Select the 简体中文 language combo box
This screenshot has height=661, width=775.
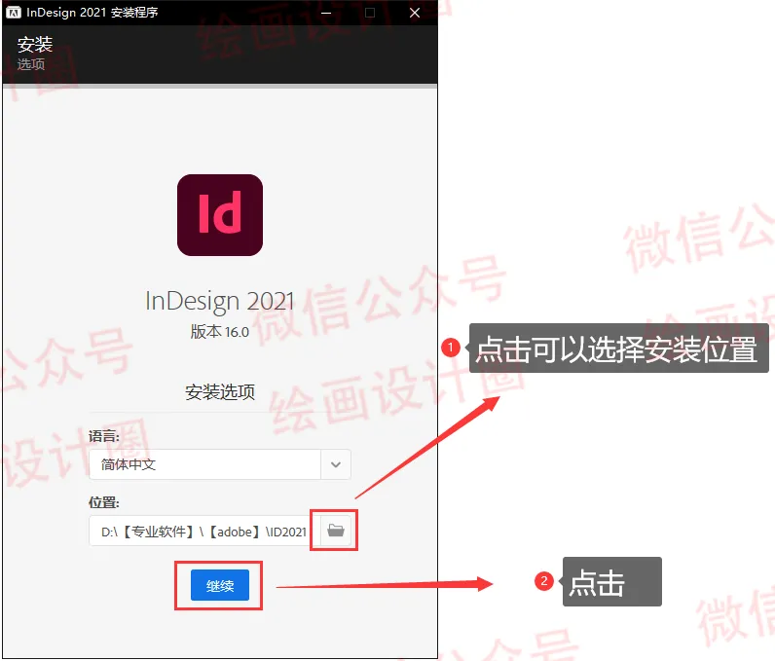tap(220, 464)
